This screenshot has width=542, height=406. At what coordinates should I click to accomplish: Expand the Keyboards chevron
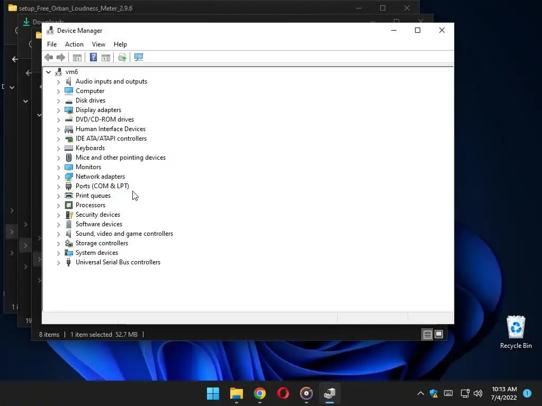coord(58,149)
